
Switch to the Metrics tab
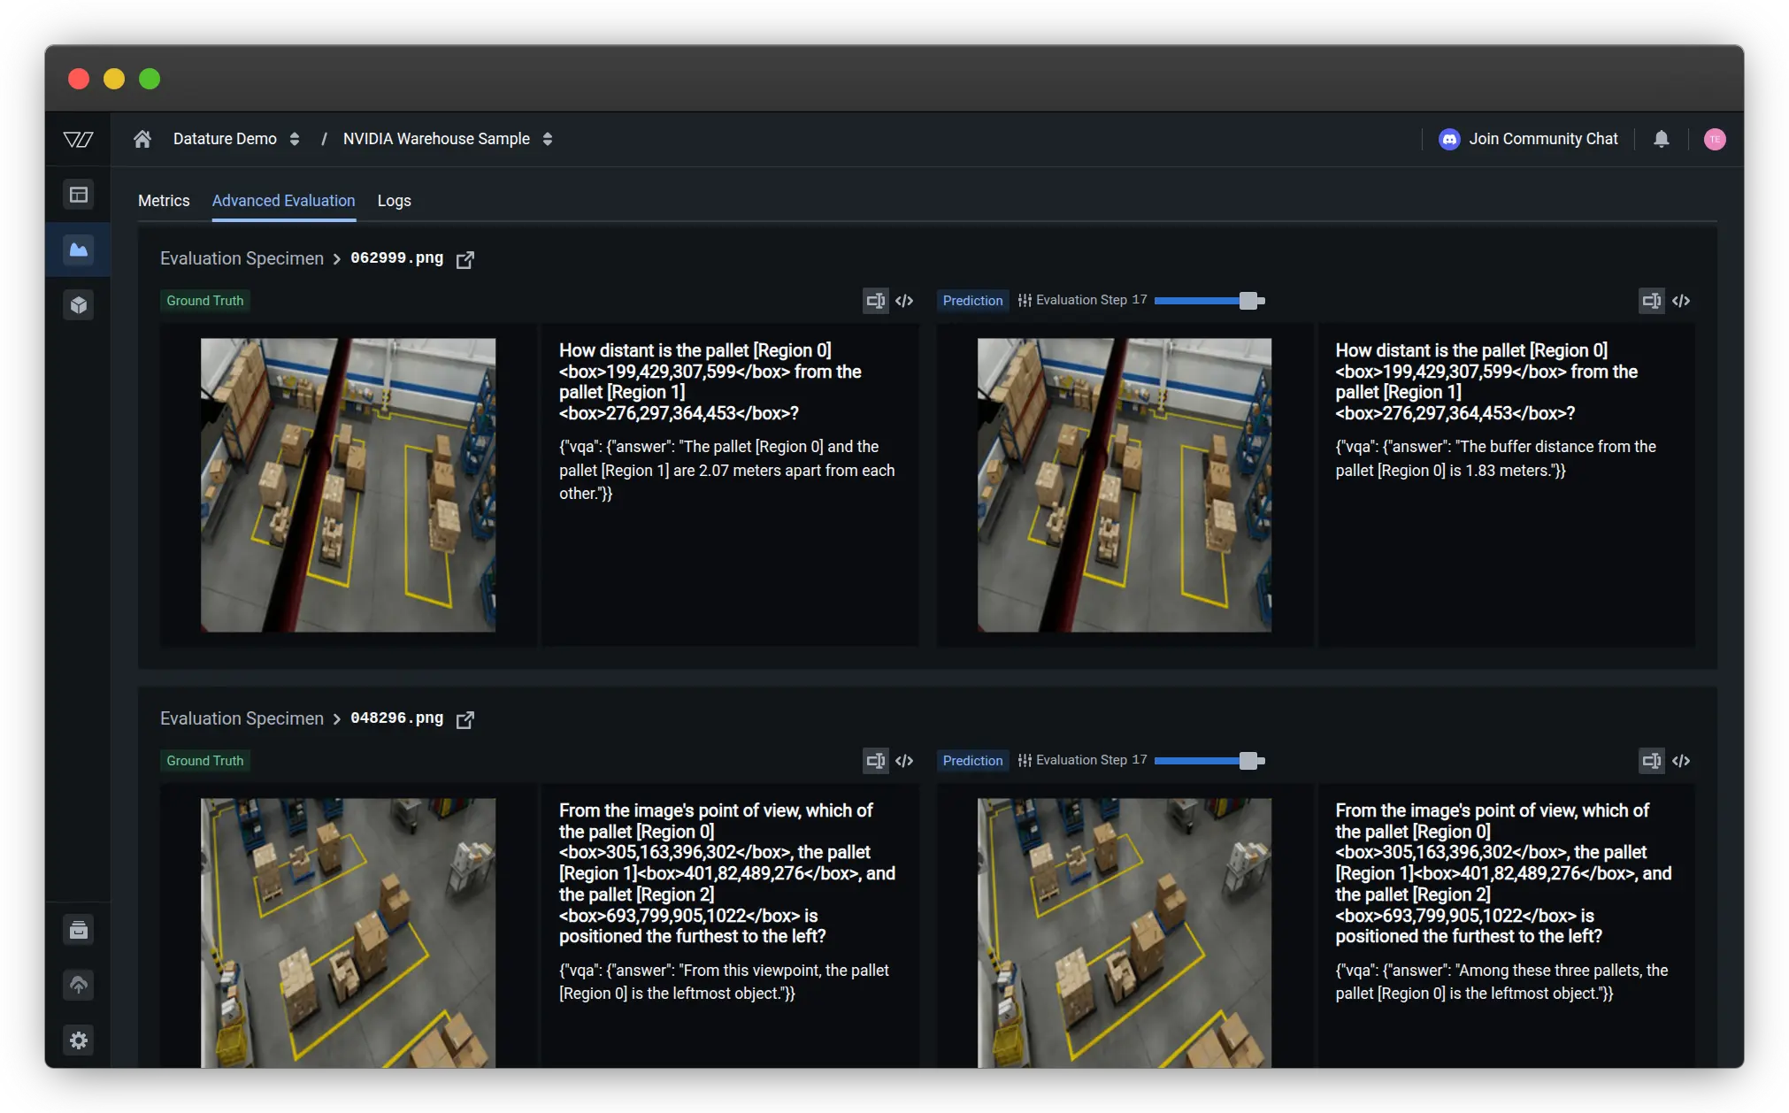164,201
